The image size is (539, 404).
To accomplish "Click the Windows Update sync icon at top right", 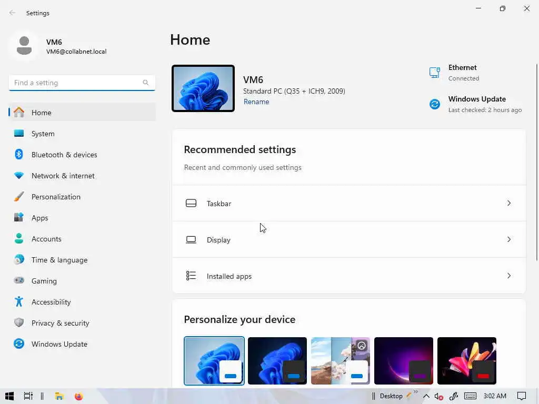I will point(434,104).
